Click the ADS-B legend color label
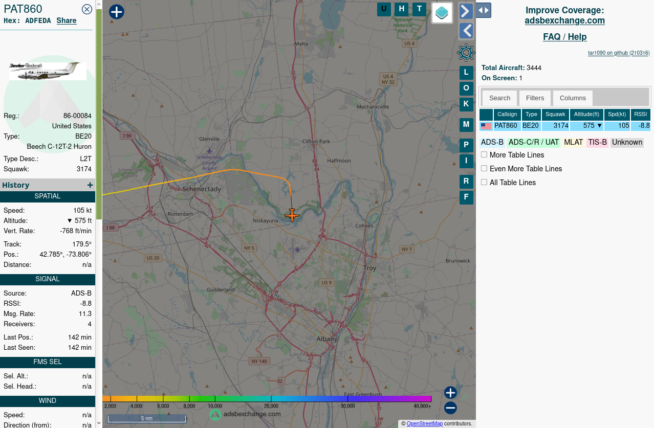Viewport: 654px width, 428px height. 492,142
